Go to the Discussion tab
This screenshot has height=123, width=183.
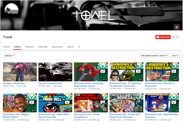click(57, 47)
